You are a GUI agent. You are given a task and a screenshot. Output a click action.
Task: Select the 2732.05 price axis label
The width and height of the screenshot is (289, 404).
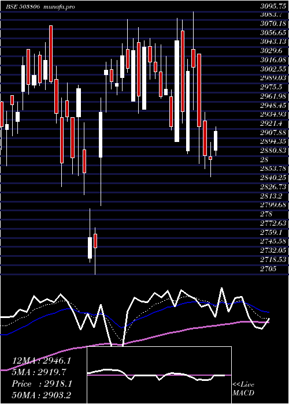coord(273,250)
